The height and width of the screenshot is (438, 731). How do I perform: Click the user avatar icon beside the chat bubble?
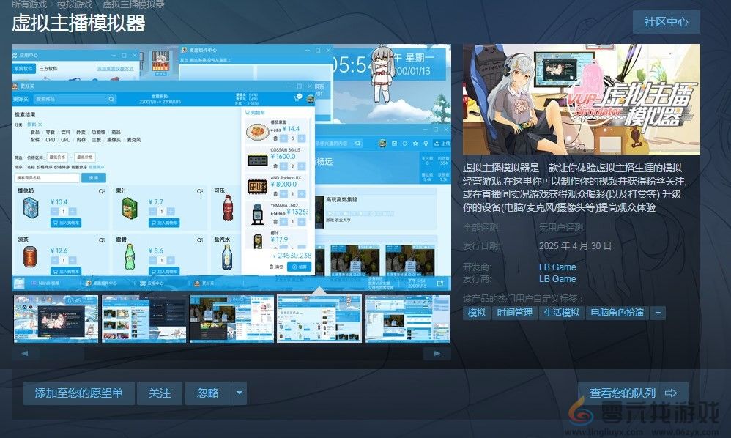tap(310, 100)
